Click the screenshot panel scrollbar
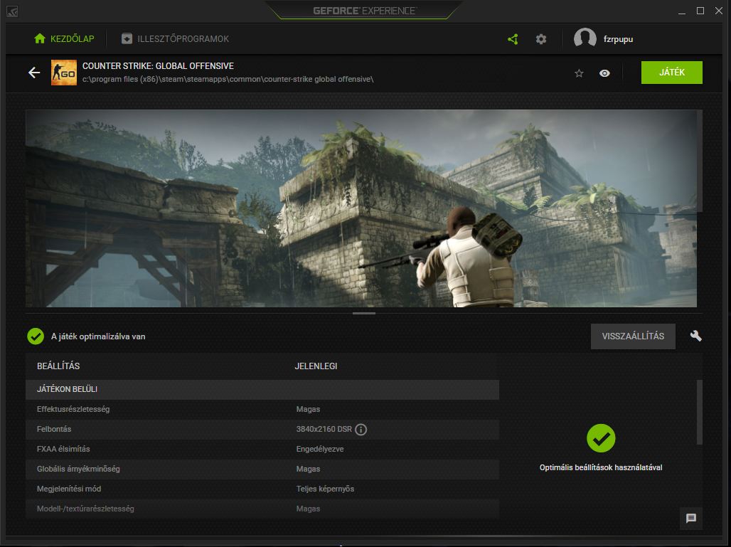Viewport: 731px width, 547px height. (699, 161)
